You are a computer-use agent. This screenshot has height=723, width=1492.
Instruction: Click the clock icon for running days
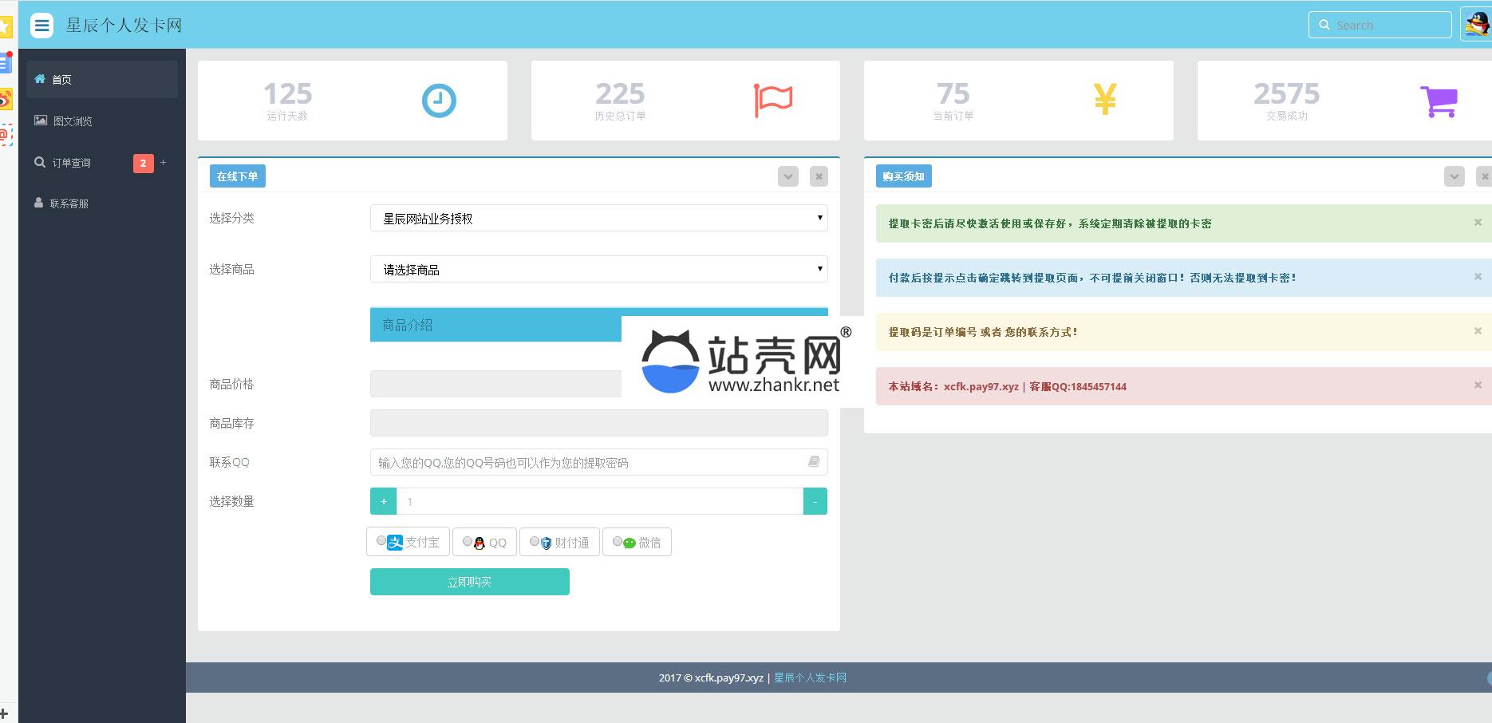coord(438,101)
